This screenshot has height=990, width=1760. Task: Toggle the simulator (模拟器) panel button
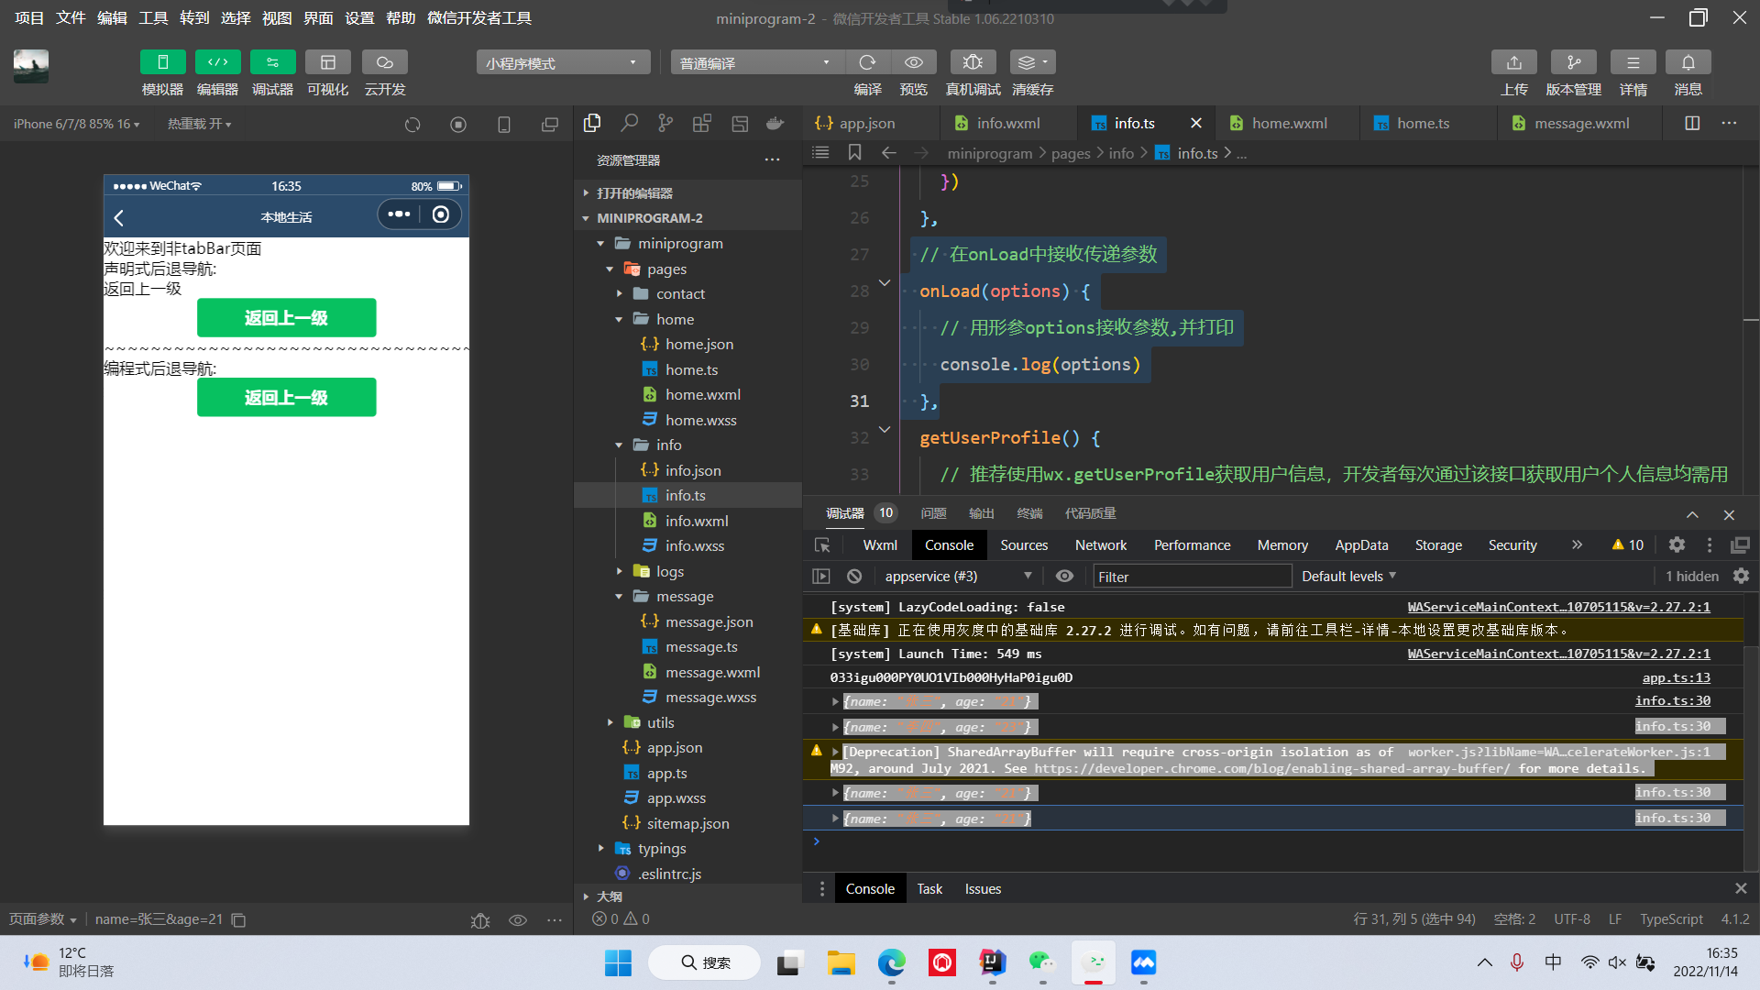pos(162,62)
